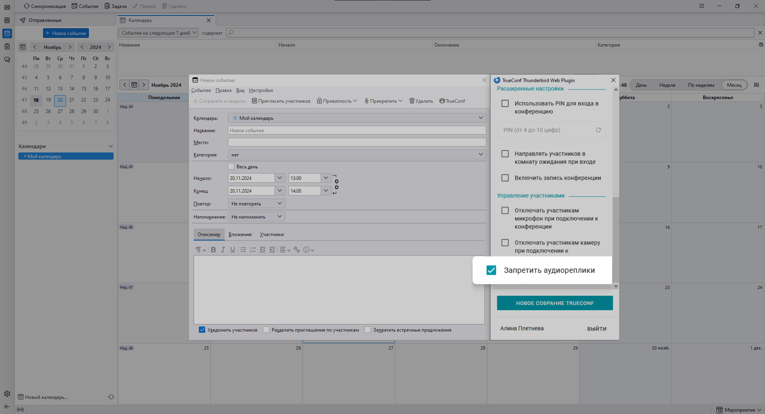The width and height of the screenshot is (765, 414).
Task: Open the Календарь dropdown Мой календарь
Action: 357,118
